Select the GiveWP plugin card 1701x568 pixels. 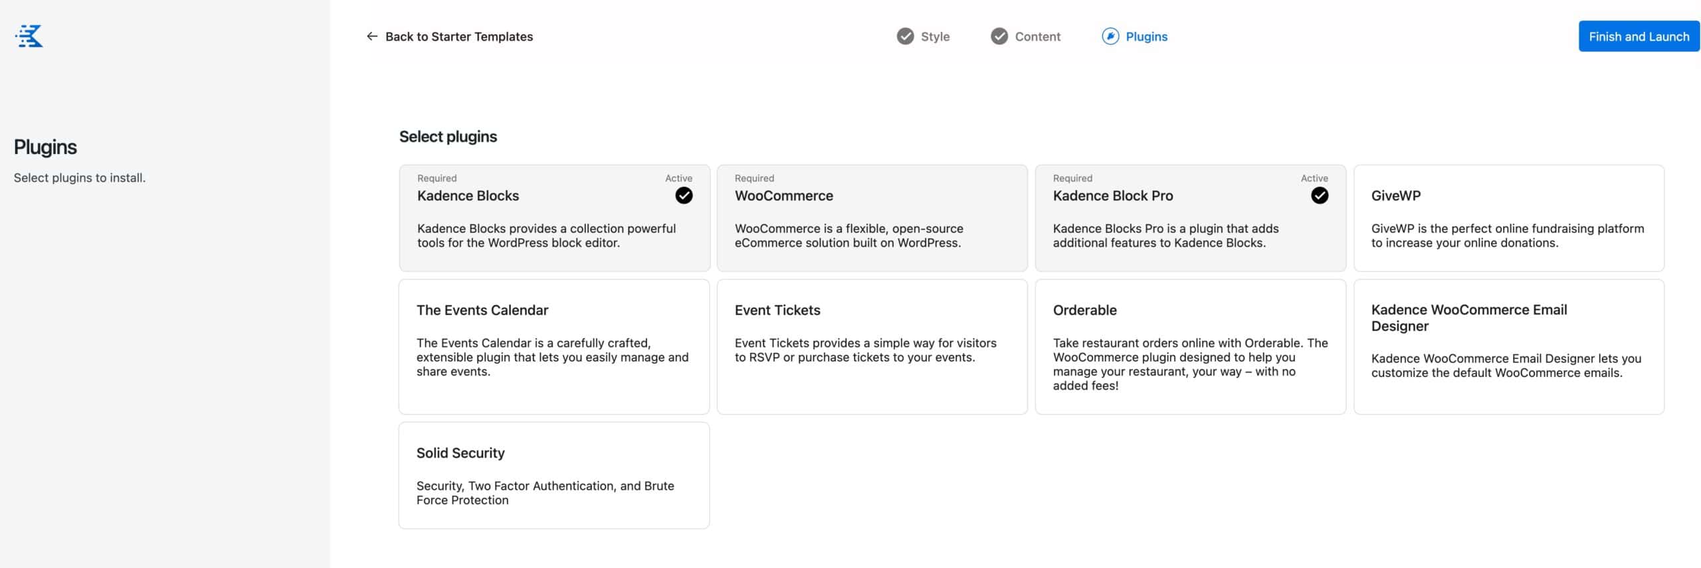pyautogui.click(x=1508, y=218)
